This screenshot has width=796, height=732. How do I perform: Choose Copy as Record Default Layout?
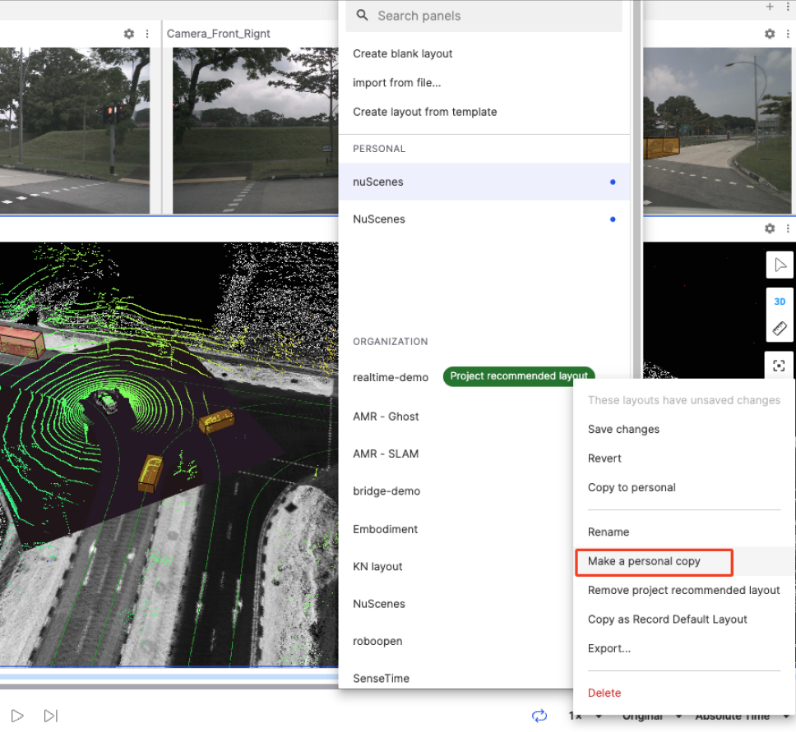coord(684,619)
